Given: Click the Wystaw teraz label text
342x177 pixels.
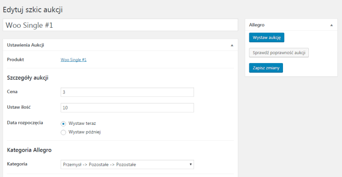Looking at the screenshot, I should point(82,123).
